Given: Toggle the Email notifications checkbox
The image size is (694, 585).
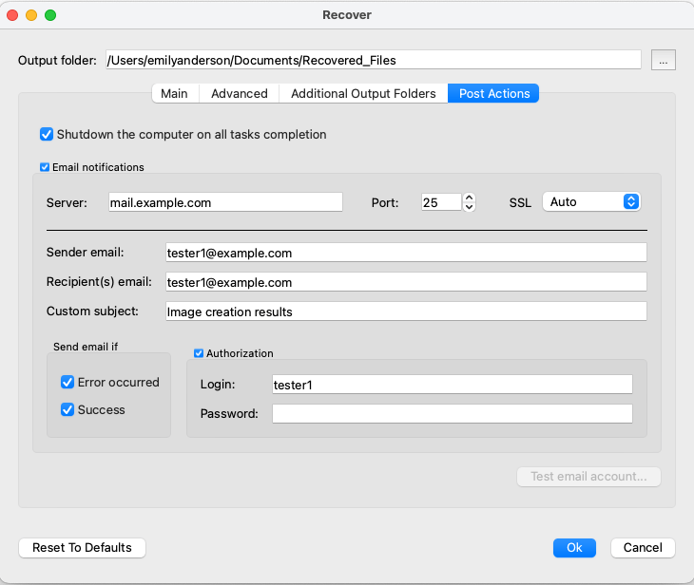Looking at the screenshot, I should point(45,167).
